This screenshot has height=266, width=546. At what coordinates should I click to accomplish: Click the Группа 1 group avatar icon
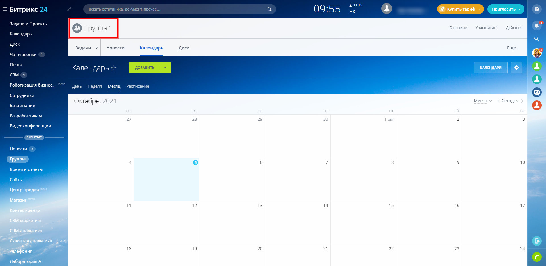coord(77,28)
